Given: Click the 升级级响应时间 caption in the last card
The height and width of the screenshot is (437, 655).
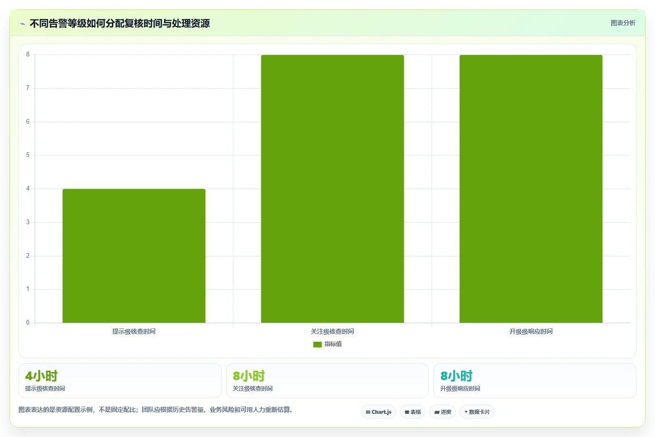Looking at the screenshot, I should (x=460, y=389).
